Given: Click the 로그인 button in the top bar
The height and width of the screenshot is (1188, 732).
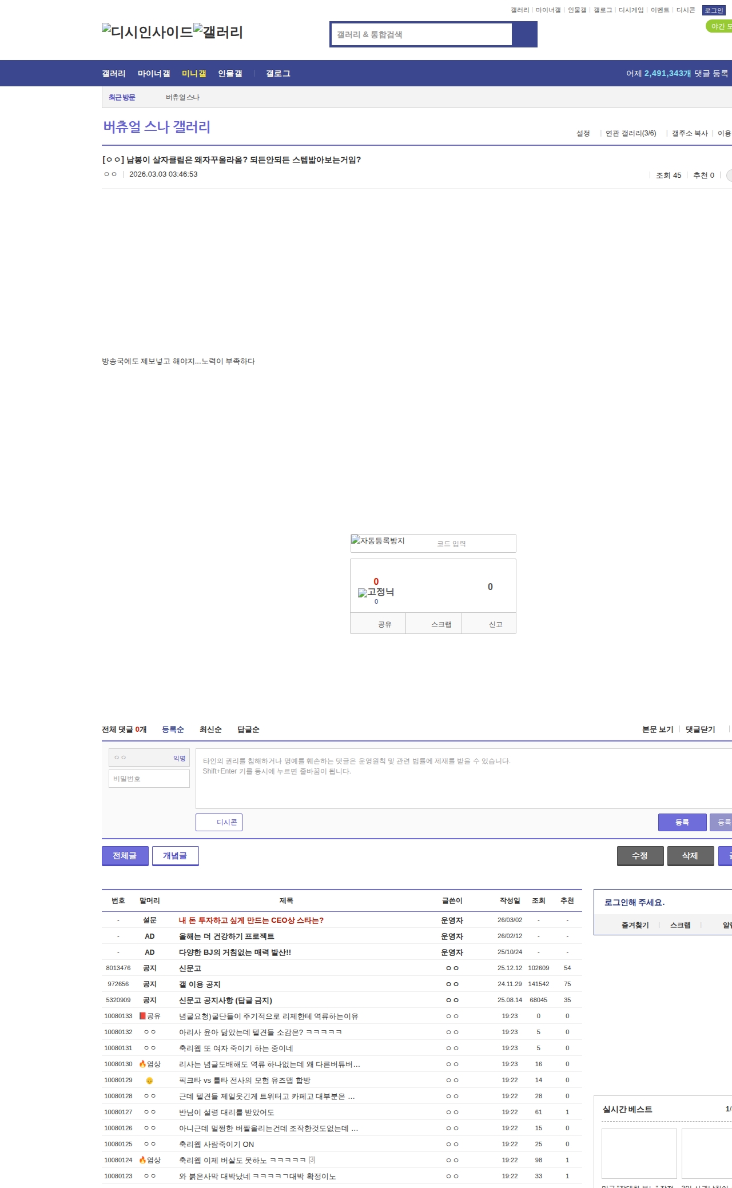Looking at the screenshot, I should 714,10.
